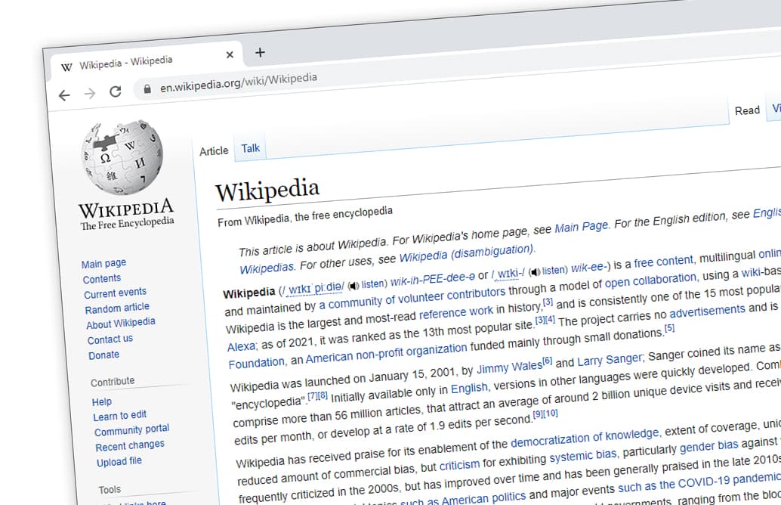Click the Upload file sidebar link

click(119, 462)
